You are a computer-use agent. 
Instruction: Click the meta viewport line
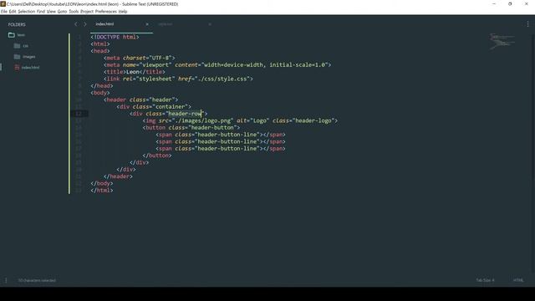click(x=217, y=65)
